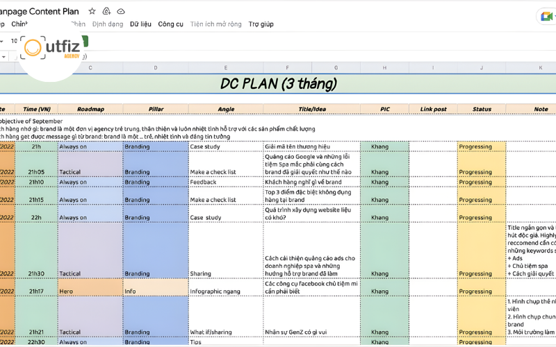Open the Công cụ menu
Screen dimensions: 556x347
pos(170,24)
